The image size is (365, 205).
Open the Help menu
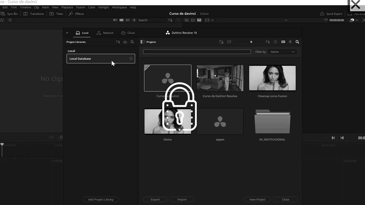(x=133, y=7)
